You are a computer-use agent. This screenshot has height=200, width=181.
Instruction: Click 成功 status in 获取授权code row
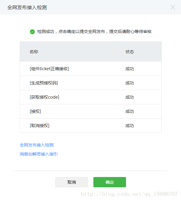[130, 97]
